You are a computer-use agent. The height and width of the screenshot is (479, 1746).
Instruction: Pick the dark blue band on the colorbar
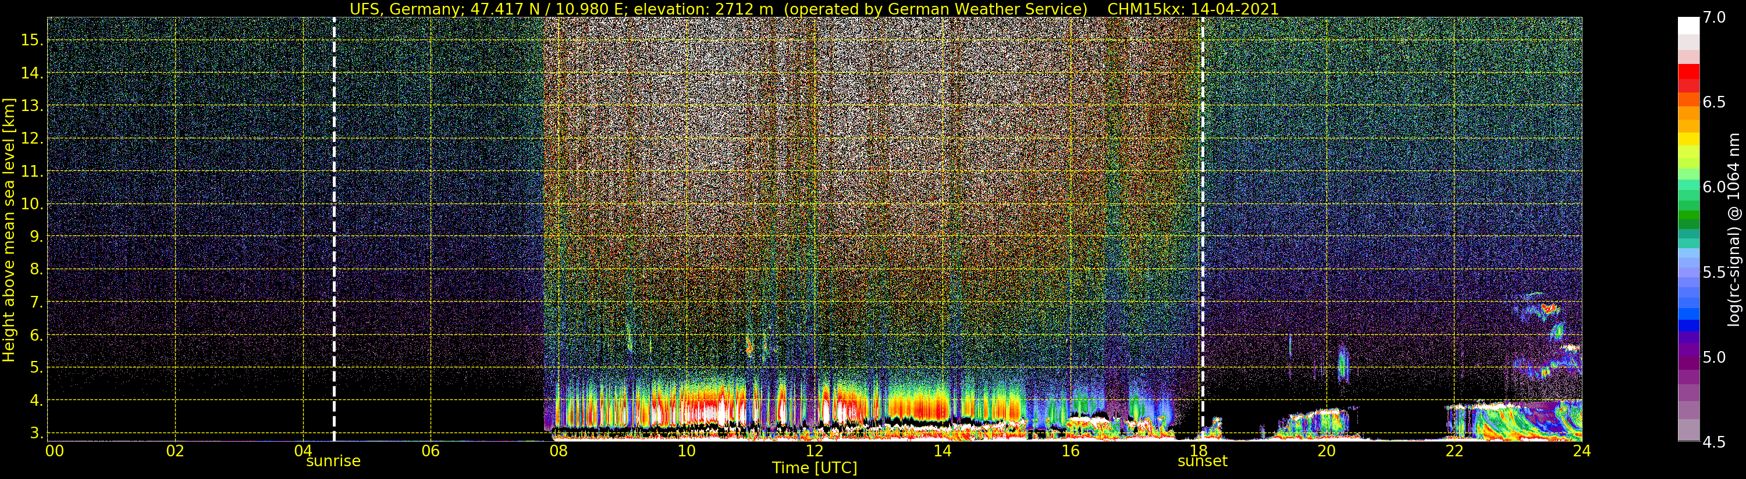coord(1688,326)
